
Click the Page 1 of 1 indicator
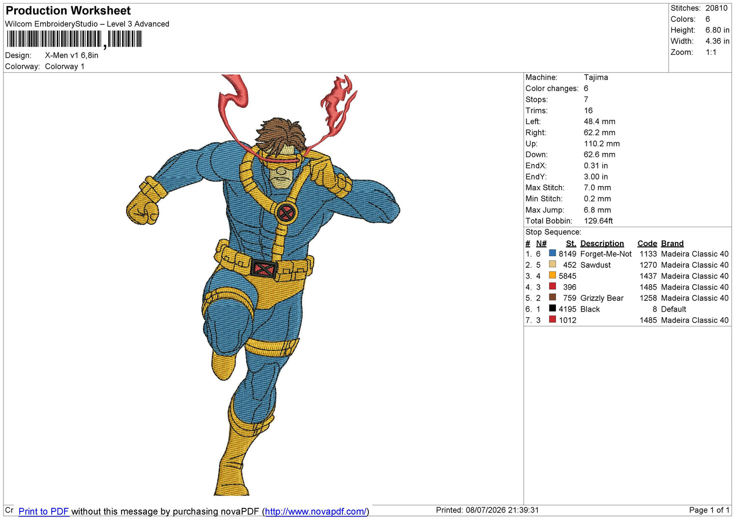pyautogui.click(x=710, y=510)
